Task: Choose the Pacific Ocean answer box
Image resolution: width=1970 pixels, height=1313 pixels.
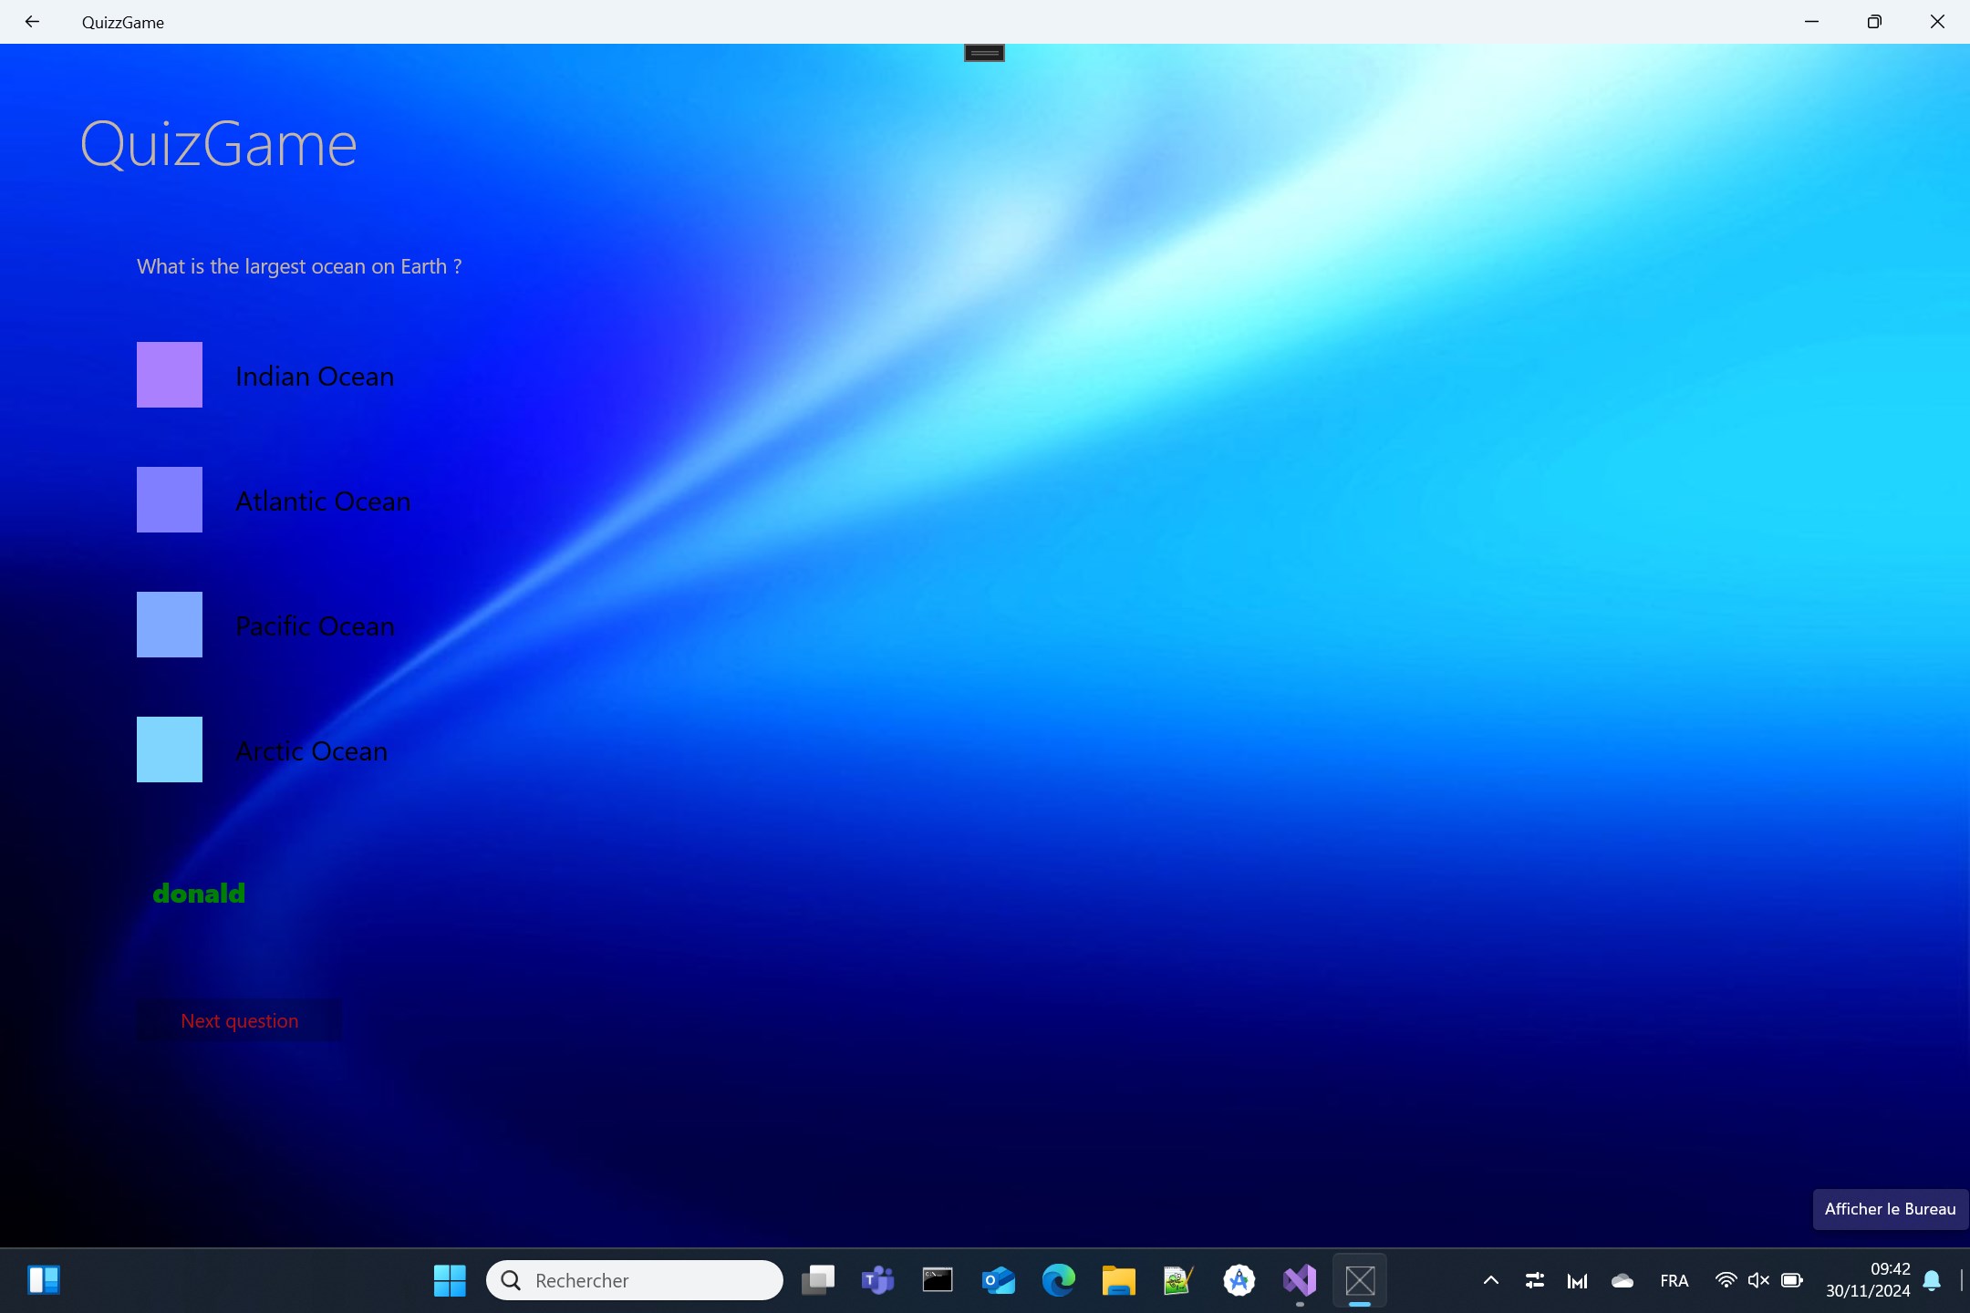Action: click(170, 625)
